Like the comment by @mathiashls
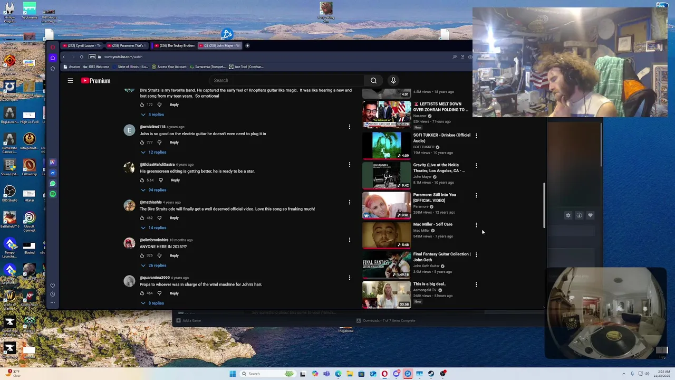 click(142, 218)
